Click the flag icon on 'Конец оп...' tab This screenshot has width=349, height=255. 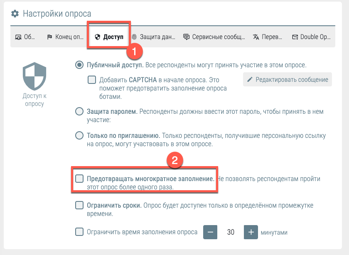point(49,37)
